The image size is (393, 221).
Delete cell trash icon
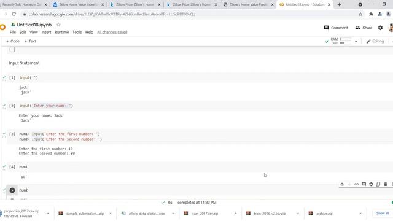[386, 184]
